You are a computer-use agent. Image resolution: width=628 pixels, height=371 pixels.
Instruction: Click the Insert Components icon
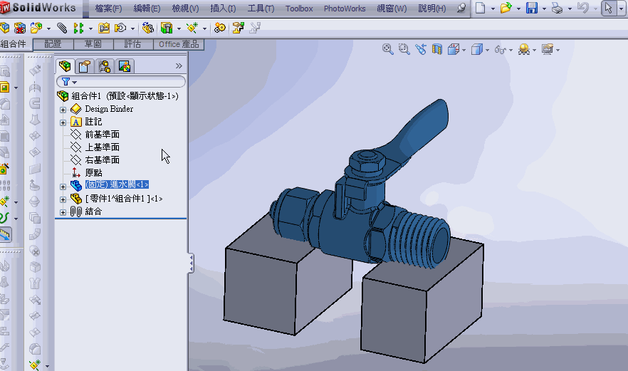click(x=36, y=28)
